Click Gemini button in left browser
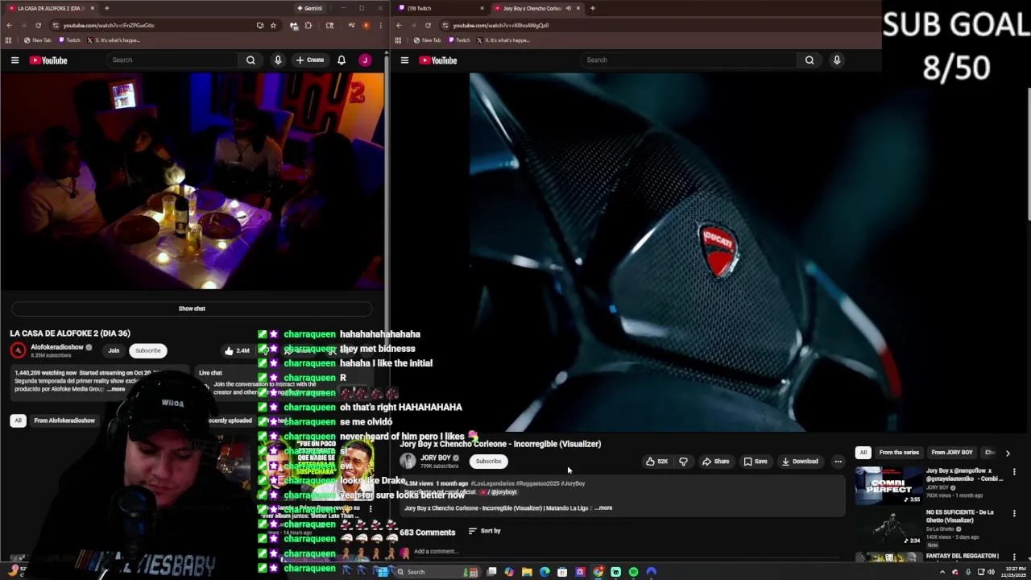 [309, 8]
